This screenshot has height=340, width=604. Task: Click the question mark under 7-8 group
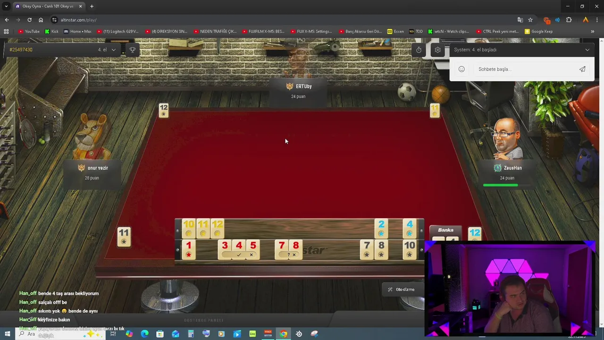288,255
